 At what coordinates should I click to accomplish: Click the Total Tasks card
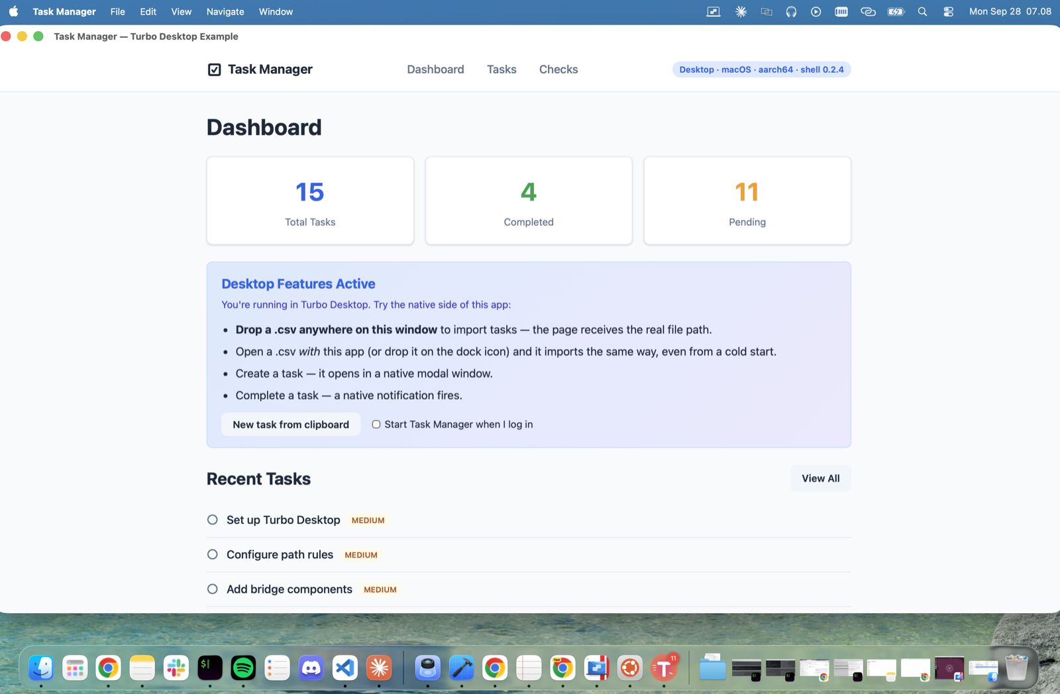coord(310,201)
